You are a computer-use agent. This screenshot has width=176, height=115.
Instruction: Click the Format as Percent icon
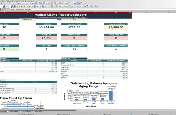pos(64,7)
